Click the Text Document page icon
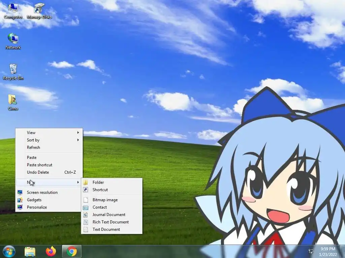Screen dimensions: 345x258 tap(86, 229)
